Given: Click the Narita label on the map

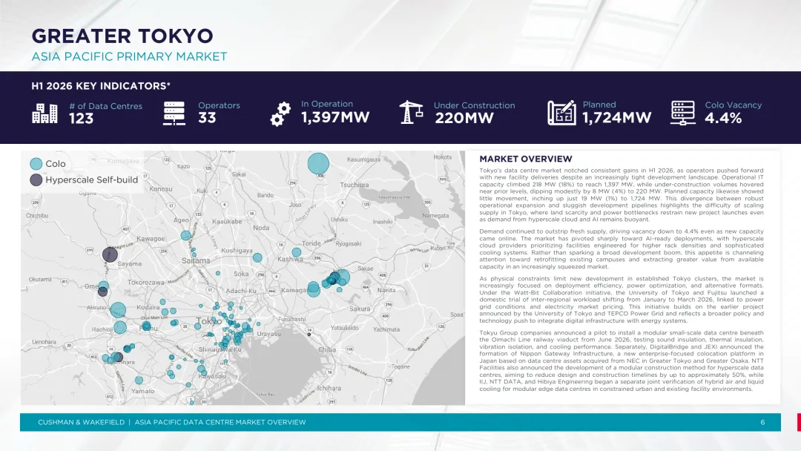Looking at the screenshot, I should 386,290.
